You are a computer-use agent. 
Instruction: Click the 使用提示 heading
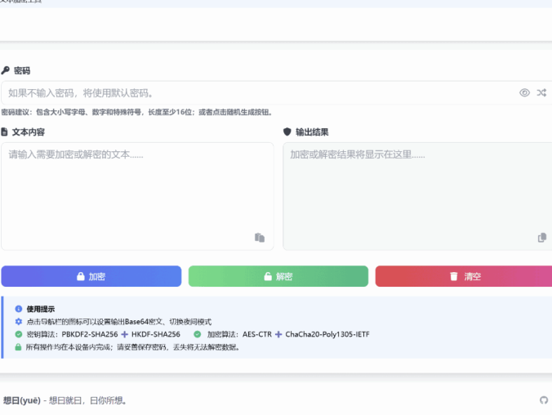click(41, 309)
